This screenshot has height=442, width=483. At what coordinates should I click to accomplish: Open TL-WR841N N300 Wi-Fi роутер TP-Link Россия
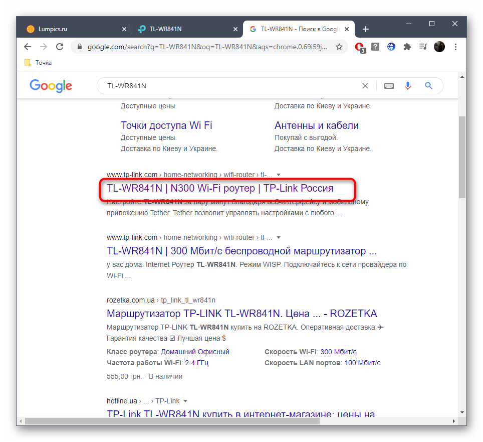coord(220,188)
